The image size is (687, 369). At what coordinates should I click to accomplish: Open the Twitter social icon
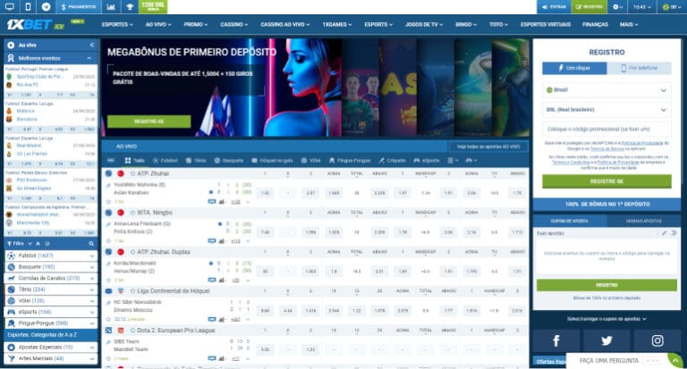tap(606, 340)
